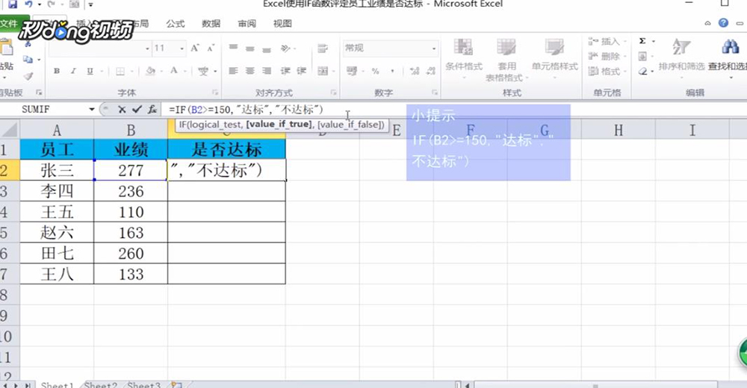Click inside the formula bar text
The image size is (747, 388).
(246, 110)
